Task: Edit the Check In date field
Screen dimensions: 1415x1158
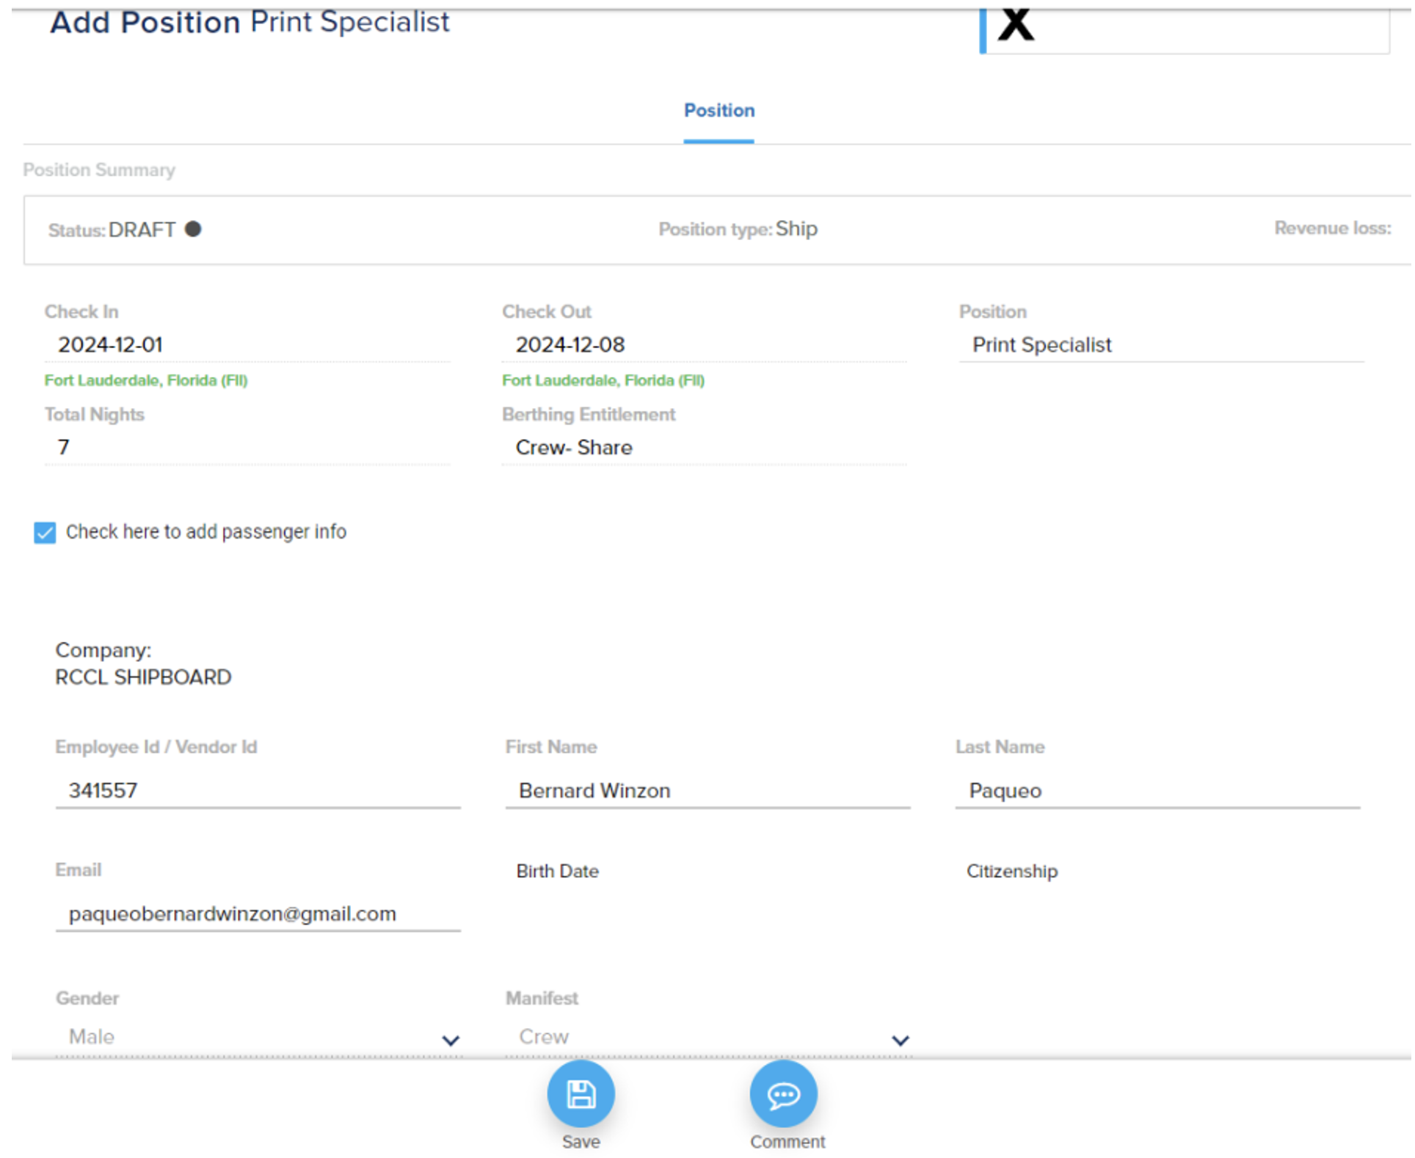Action: tap(247, 345)
